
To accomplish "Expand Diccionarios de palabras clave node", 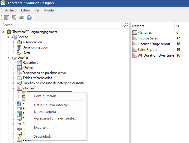I will (14, 73).
